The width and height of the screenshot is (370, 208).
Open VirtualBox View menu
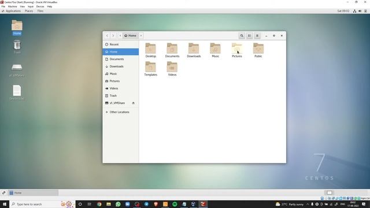point(23,6)
